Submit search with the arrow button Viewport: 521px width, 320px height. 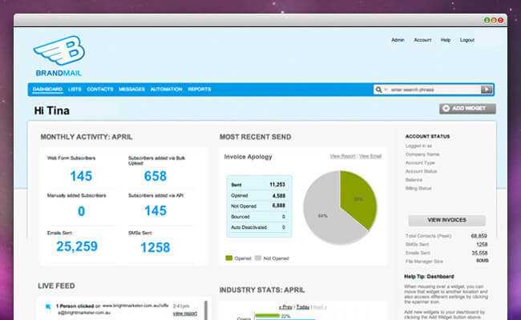click(487, 90)
